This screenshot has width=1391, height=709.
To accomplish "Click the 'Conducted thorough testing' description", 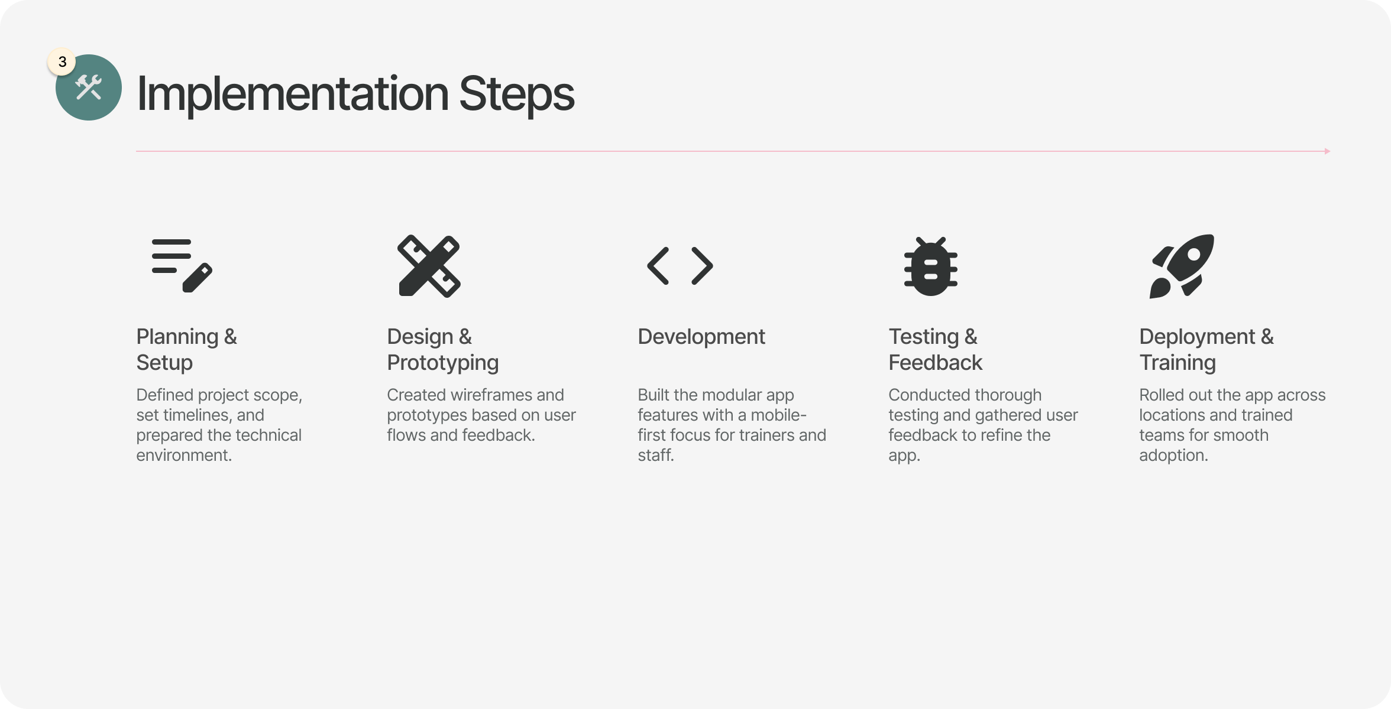I will coord(983,425).
